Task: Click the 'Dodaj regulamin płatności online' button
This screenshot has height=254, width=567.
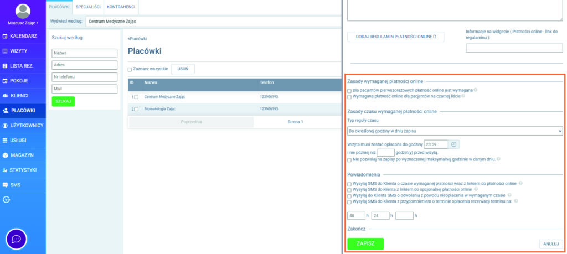Action: [396, 37]
